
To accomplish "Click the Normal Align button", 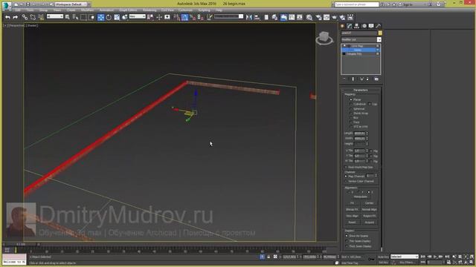I will click(370, 209).
